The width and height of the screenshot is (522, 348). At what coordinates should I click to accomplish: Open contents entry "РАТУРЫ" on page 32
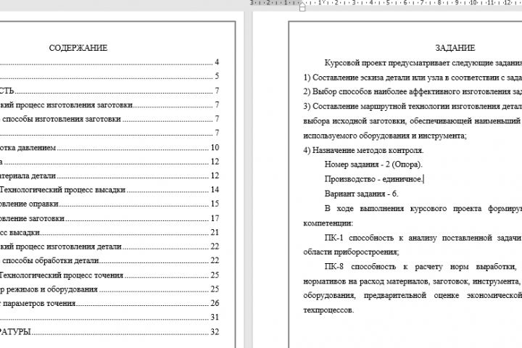pyautogui.click(x=109, y=331)
